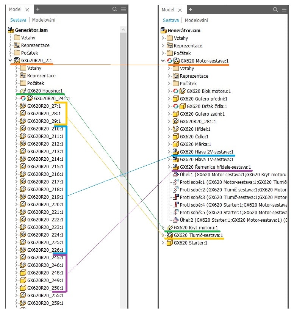The image size is (294, 315).
Task: Click flush constraint icon of Proti sobě:3
Action: 176,197
